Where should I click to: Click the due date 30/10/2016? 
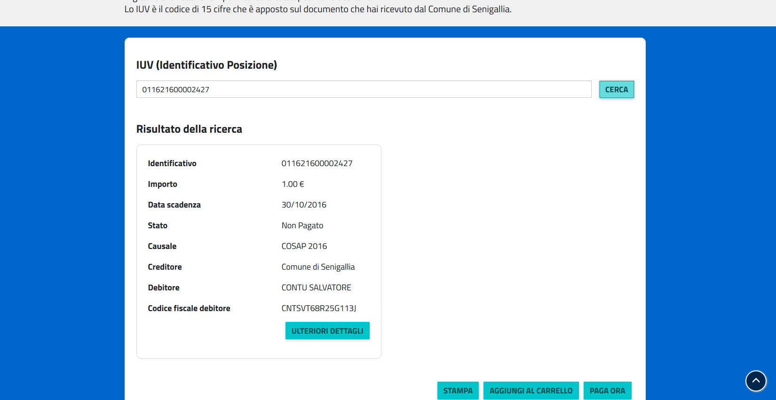[x=304, y=205]
